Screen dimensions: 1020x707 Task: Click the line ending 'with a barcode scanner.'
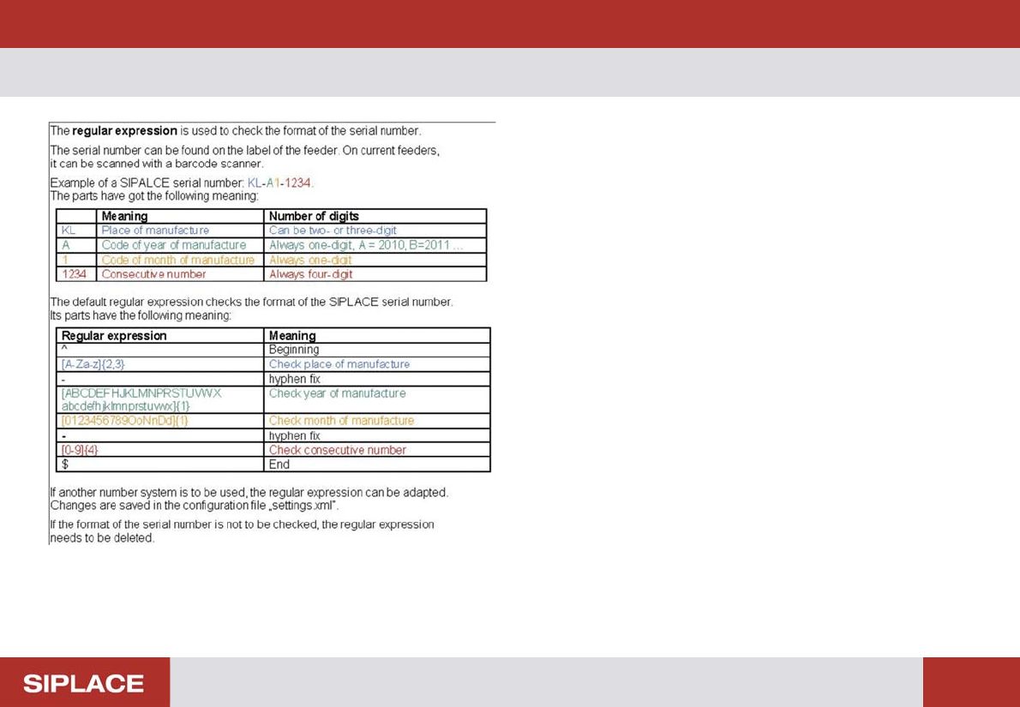point(156,164)
